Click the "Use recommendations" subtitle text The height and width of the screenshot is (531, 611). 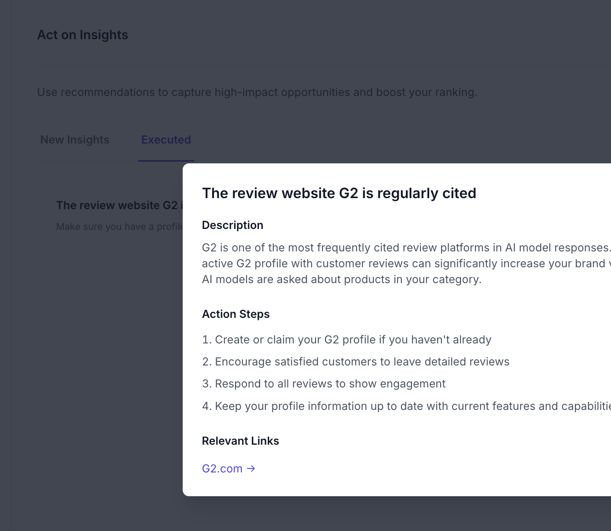[257, 92]
